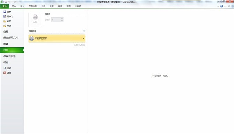Click in the copies number field

56,20
